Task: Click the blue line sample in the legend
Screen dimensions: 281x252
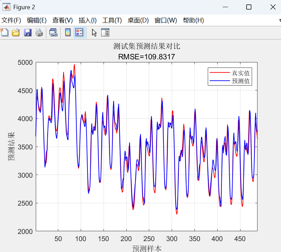Action: click(x=220, y=81)
